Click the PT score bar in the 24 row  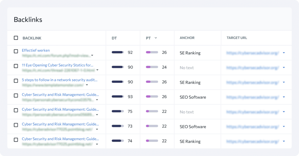pos(152,67)
